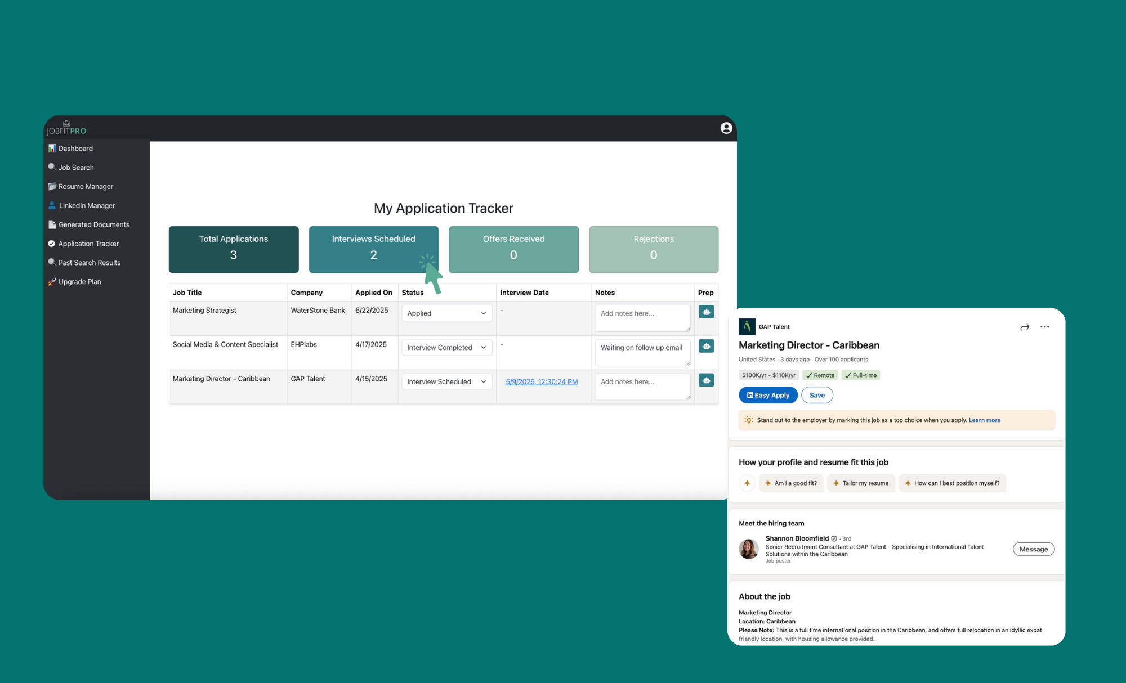Click the user profile account icon
Viewport: 1126px width, 683px height.
pos(726,128)
